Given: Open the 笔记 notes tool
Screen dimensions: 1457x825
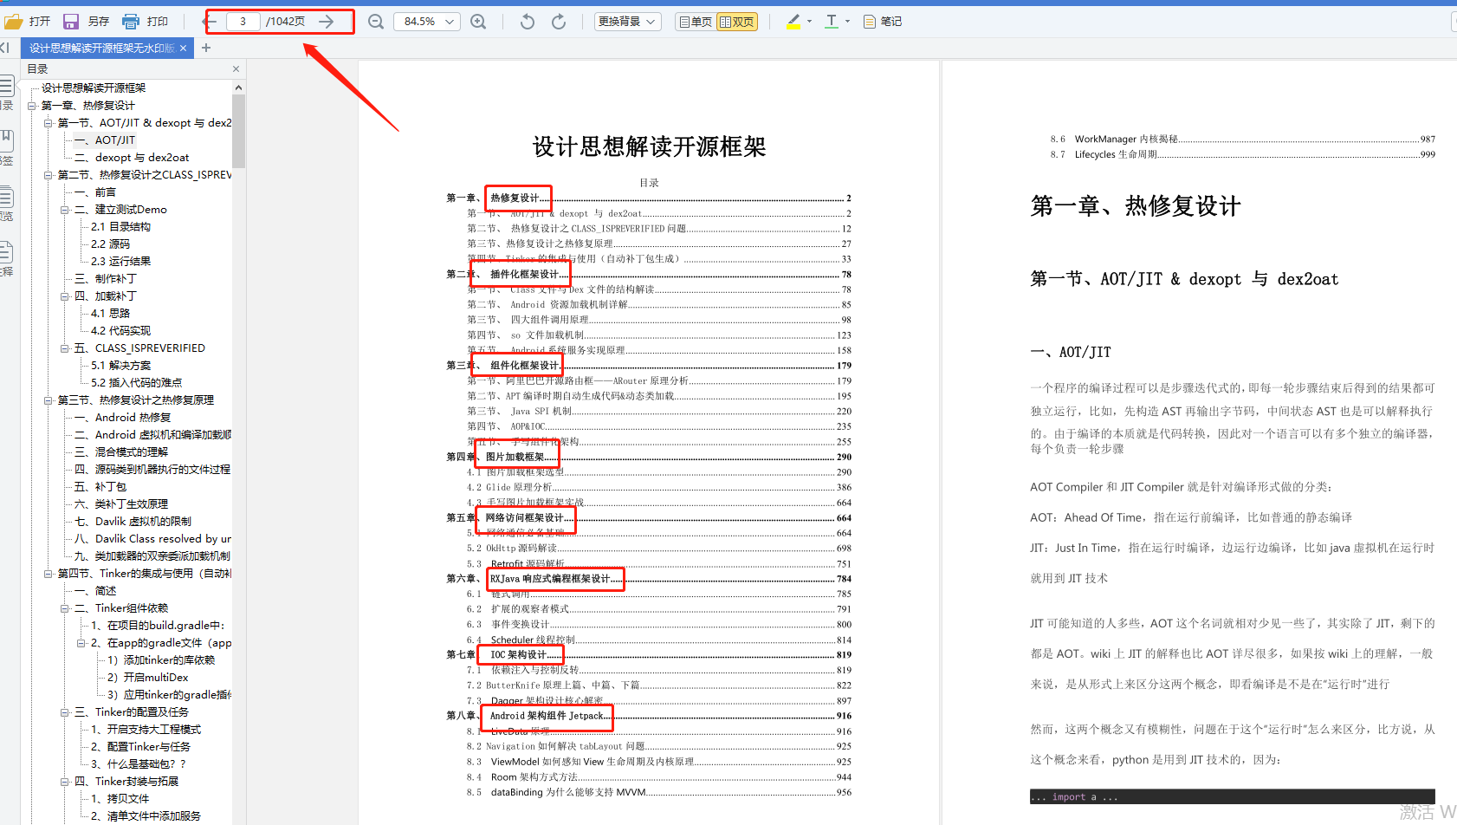Looking at the screenshot, I should [x=882, y=21].
